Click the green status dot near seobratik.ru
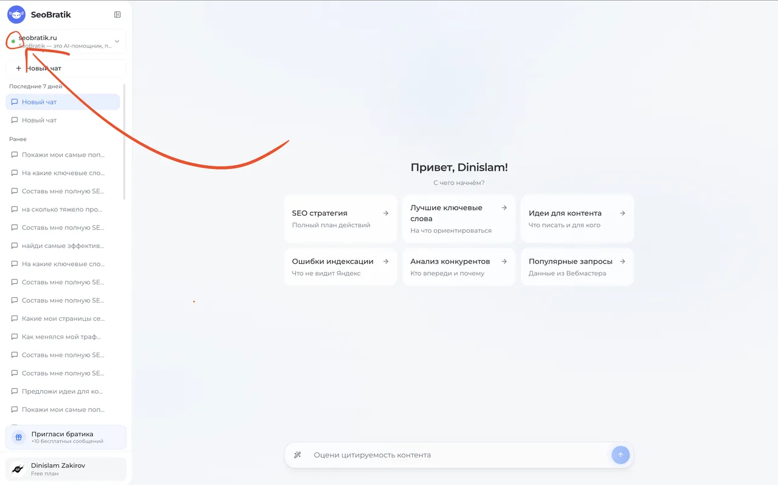Viewport: 778px width, 485px height. pyautogui.click(x=12, y=41)
